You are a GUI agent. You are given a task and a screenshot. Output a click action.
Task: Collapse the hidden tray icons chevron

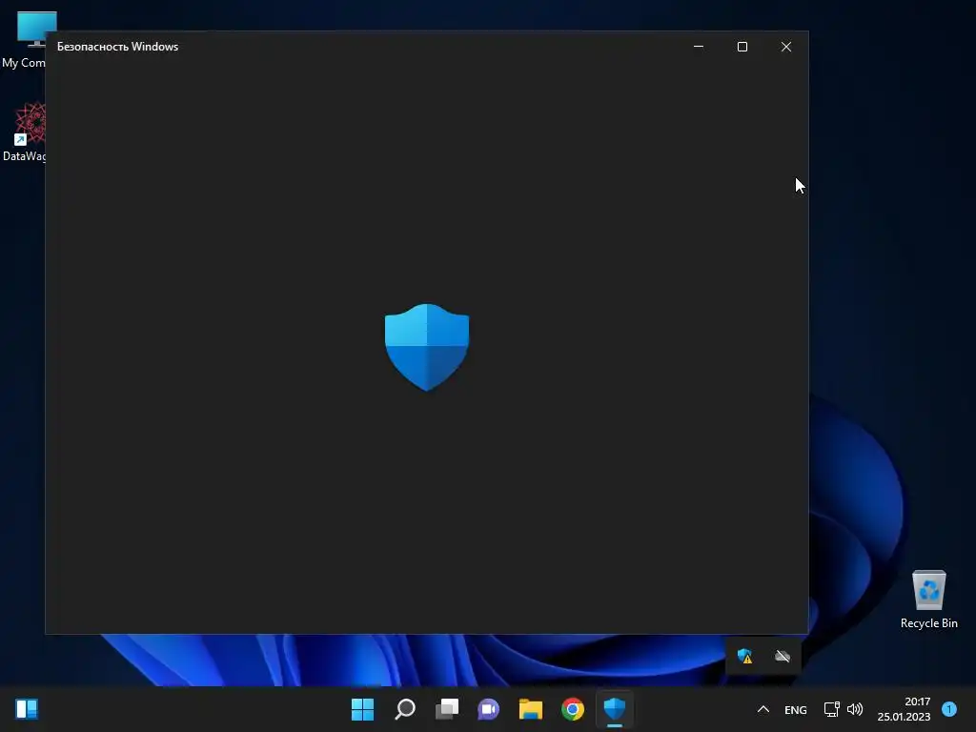point(763,709)
